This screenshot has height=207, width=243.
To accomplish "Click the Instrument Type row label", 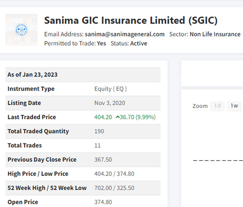I will (31, 89).
